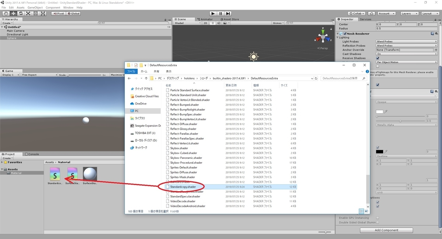Open the Cast Shadows dropdown
Screen dimensions: 442x239
406,54
